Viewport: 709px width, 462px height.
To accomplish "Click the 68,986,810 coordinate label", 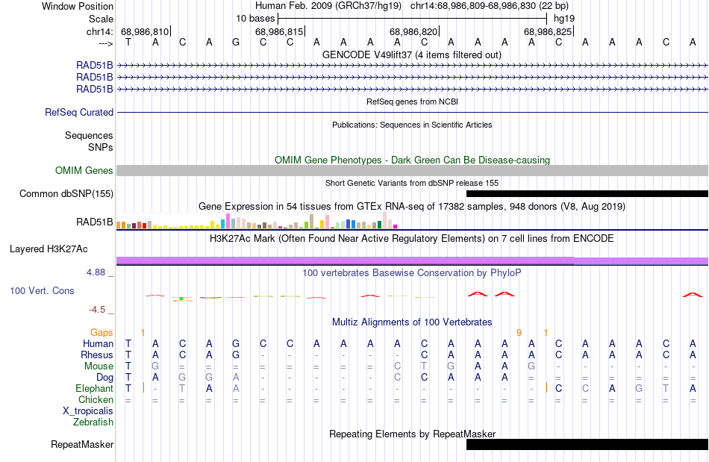I will point(145,31).
